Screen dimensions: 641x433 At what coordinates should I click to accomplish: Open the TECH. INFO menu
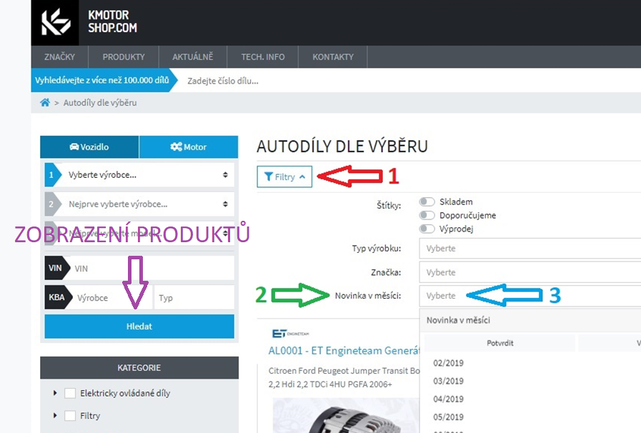pyautogui.click(x=262, y=57)
